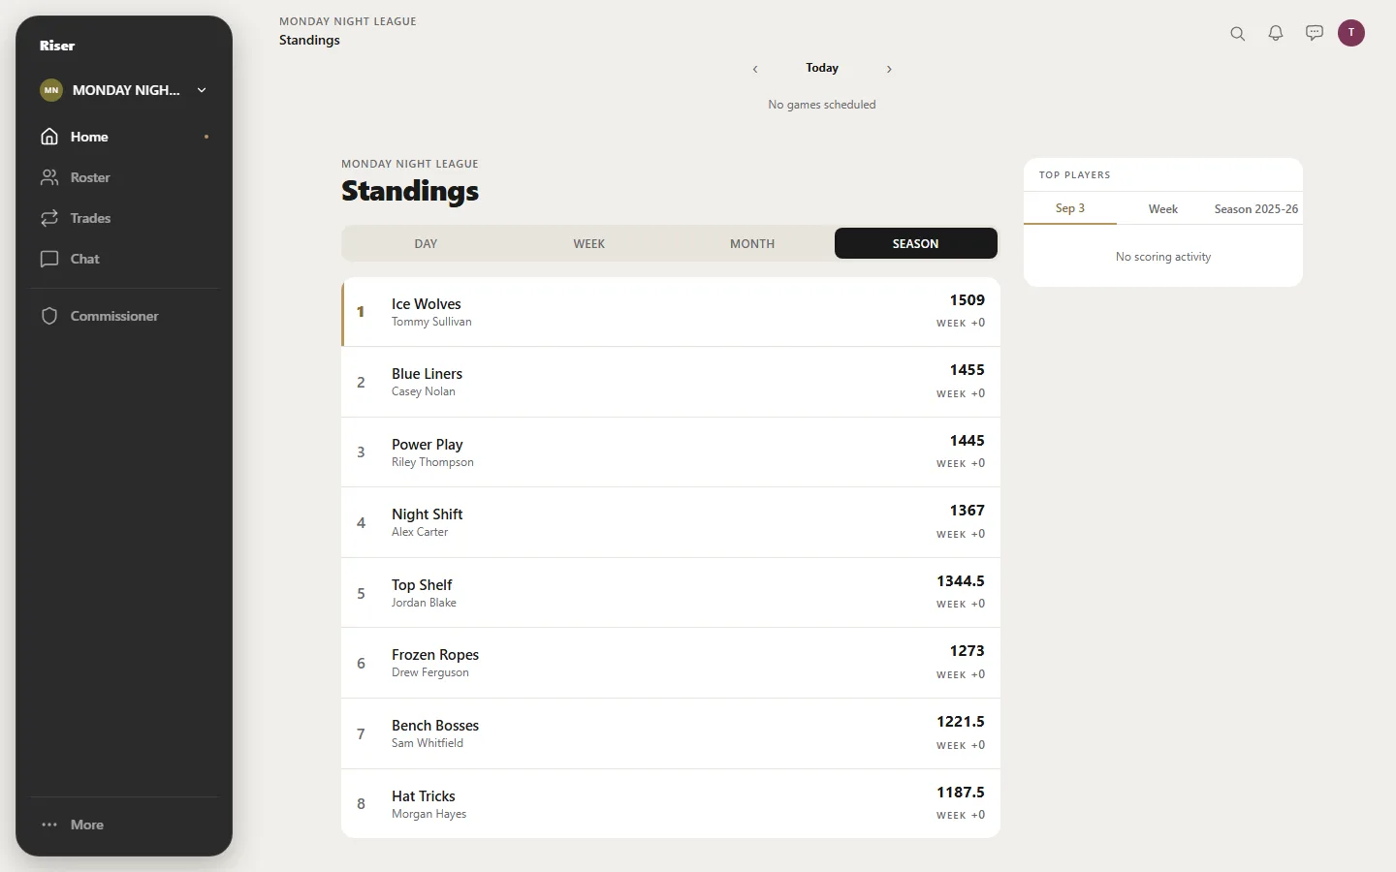Click the 1187.5 points score
This screenshot has height=872, width=1396.
coord(961,793)
